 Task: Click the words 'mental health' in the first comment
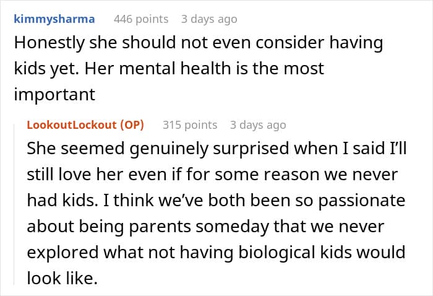coord(175,69)
